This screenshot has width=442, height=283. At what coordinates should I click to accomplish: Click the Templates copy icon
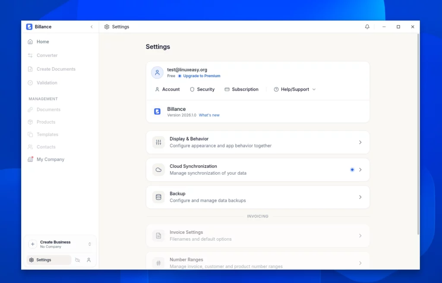(x=30, y=135)
